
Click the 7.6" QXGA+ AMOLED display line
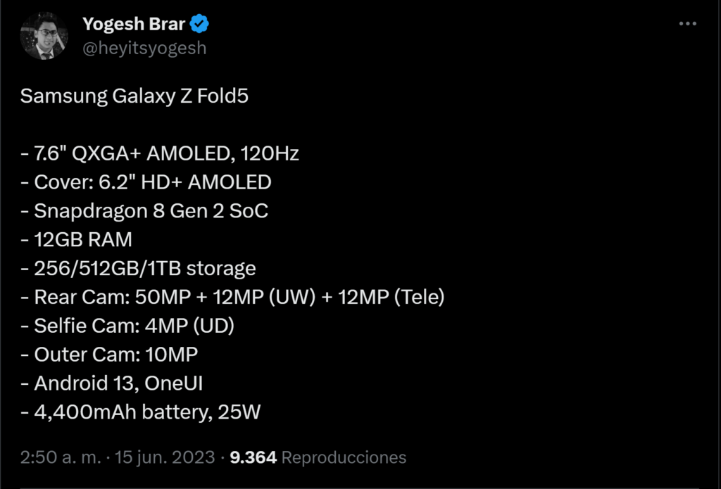pyautogui.click(x=160, y=153)
